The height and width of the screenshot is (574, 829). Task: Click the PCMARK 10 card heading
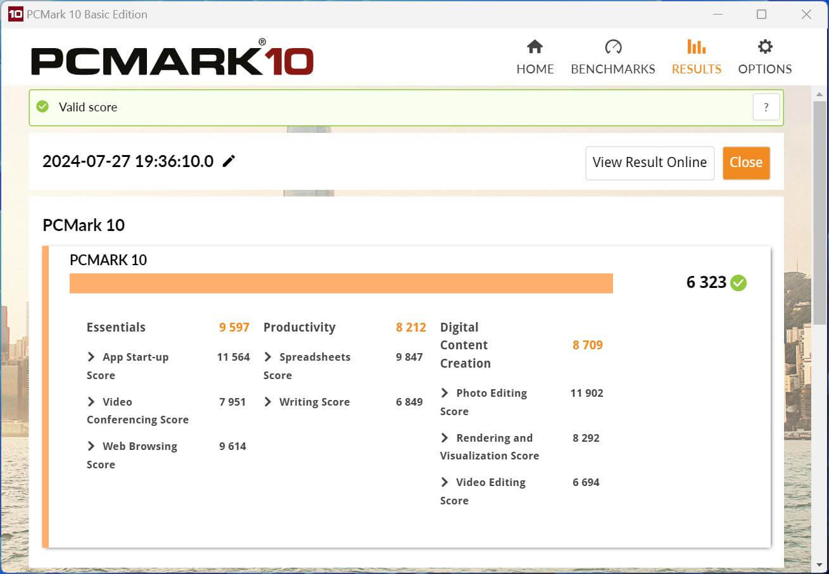108,259
